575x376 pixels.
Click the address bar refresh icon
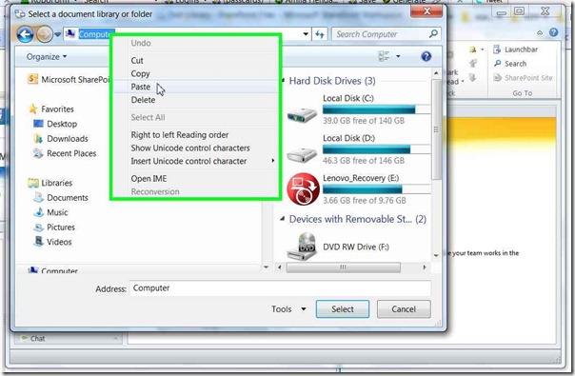tap(320, 34)
